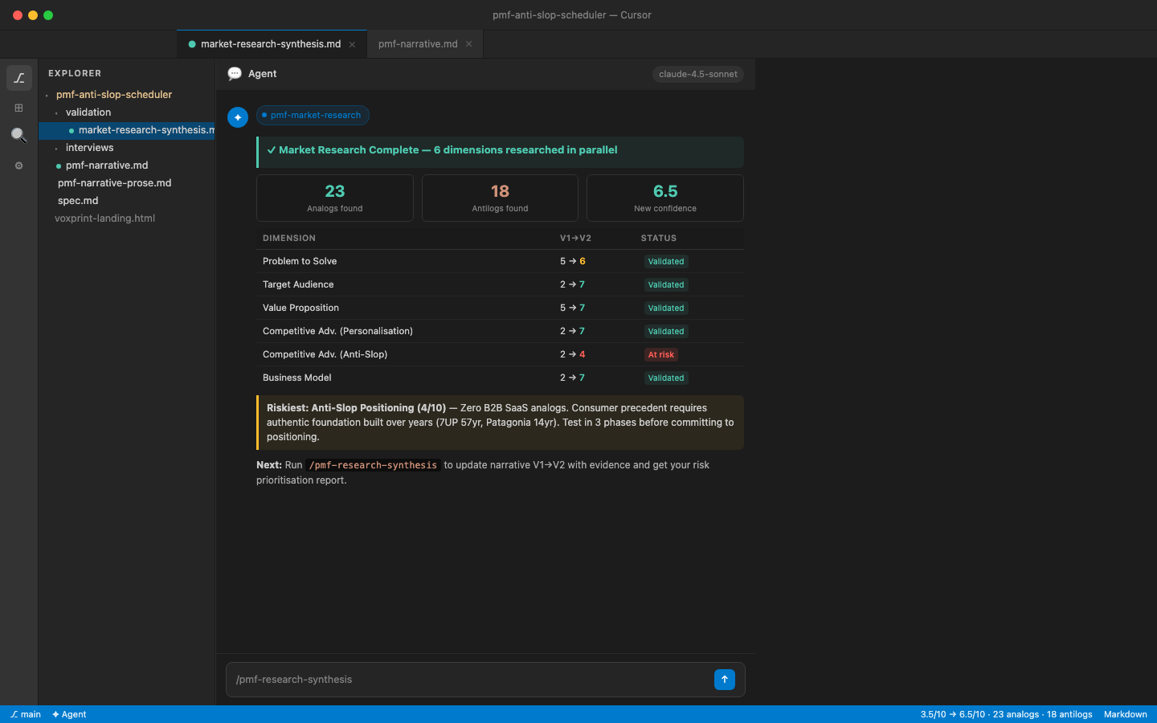The height and width of the screenshot is (723, 1157).
Task: Collapse the validation folder
Action: pos(88,112)
